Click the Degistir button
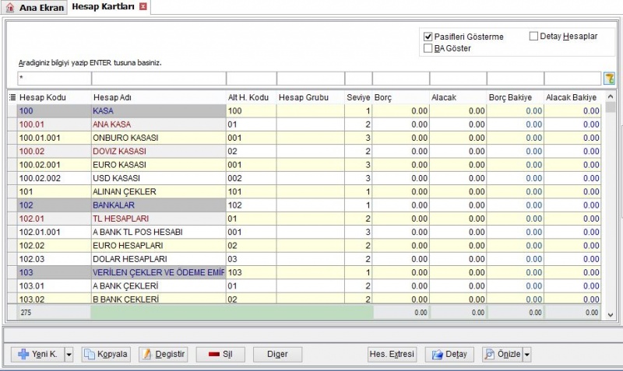Viewport: 623px width, 371px height. pos(164,354)
